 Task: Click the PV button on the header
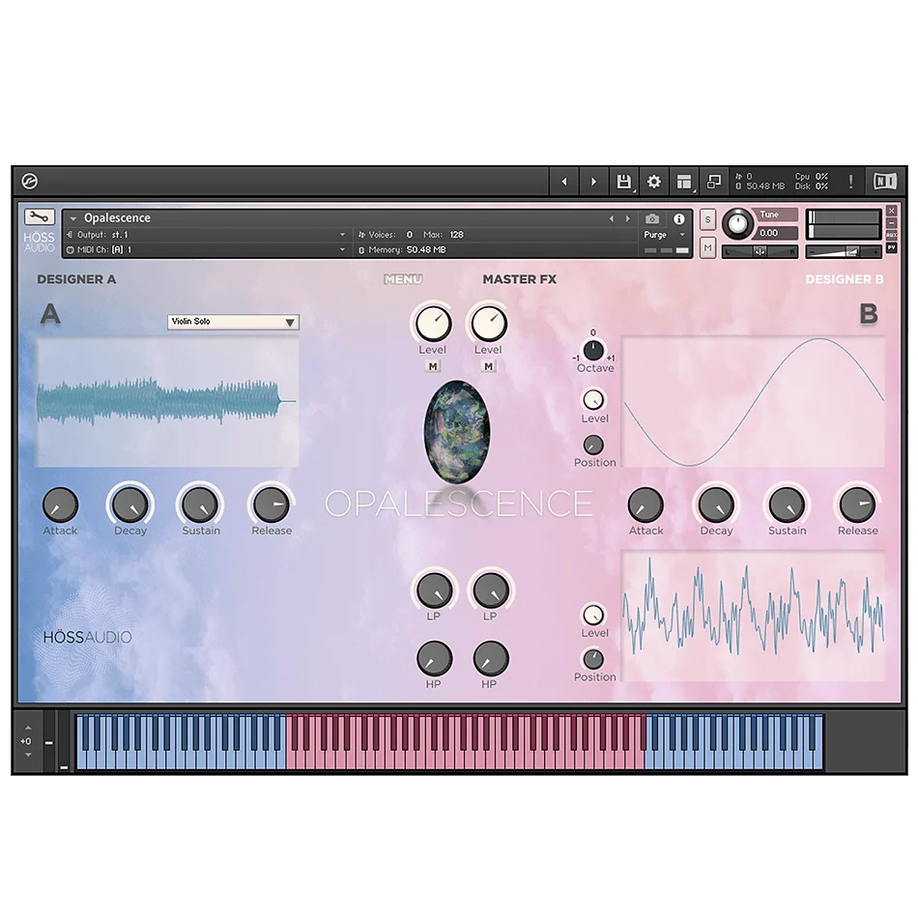(892, 248)
